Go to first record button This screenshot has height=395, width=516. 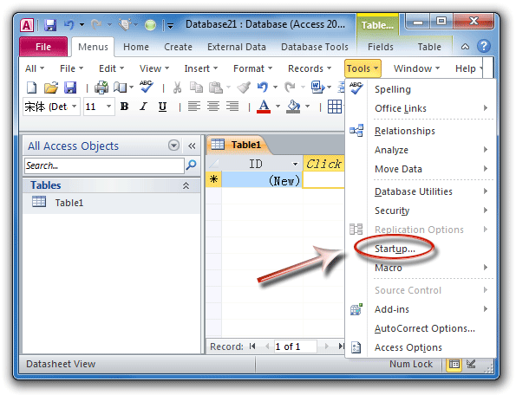pos(252,346)
